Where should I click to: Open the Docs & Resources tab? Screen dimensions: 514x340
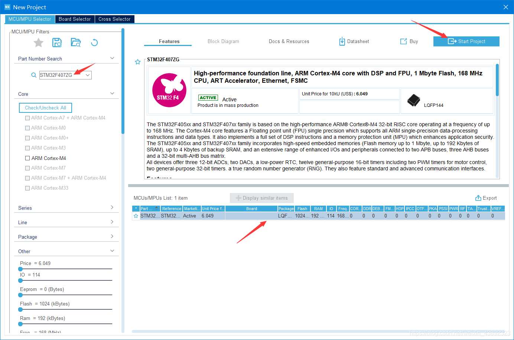click(289, 42)
